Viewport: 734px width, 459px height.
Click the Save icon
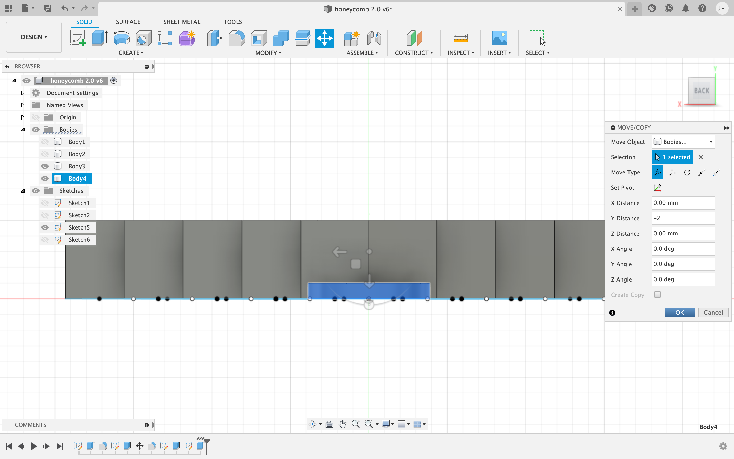click(x=48, y=8)
